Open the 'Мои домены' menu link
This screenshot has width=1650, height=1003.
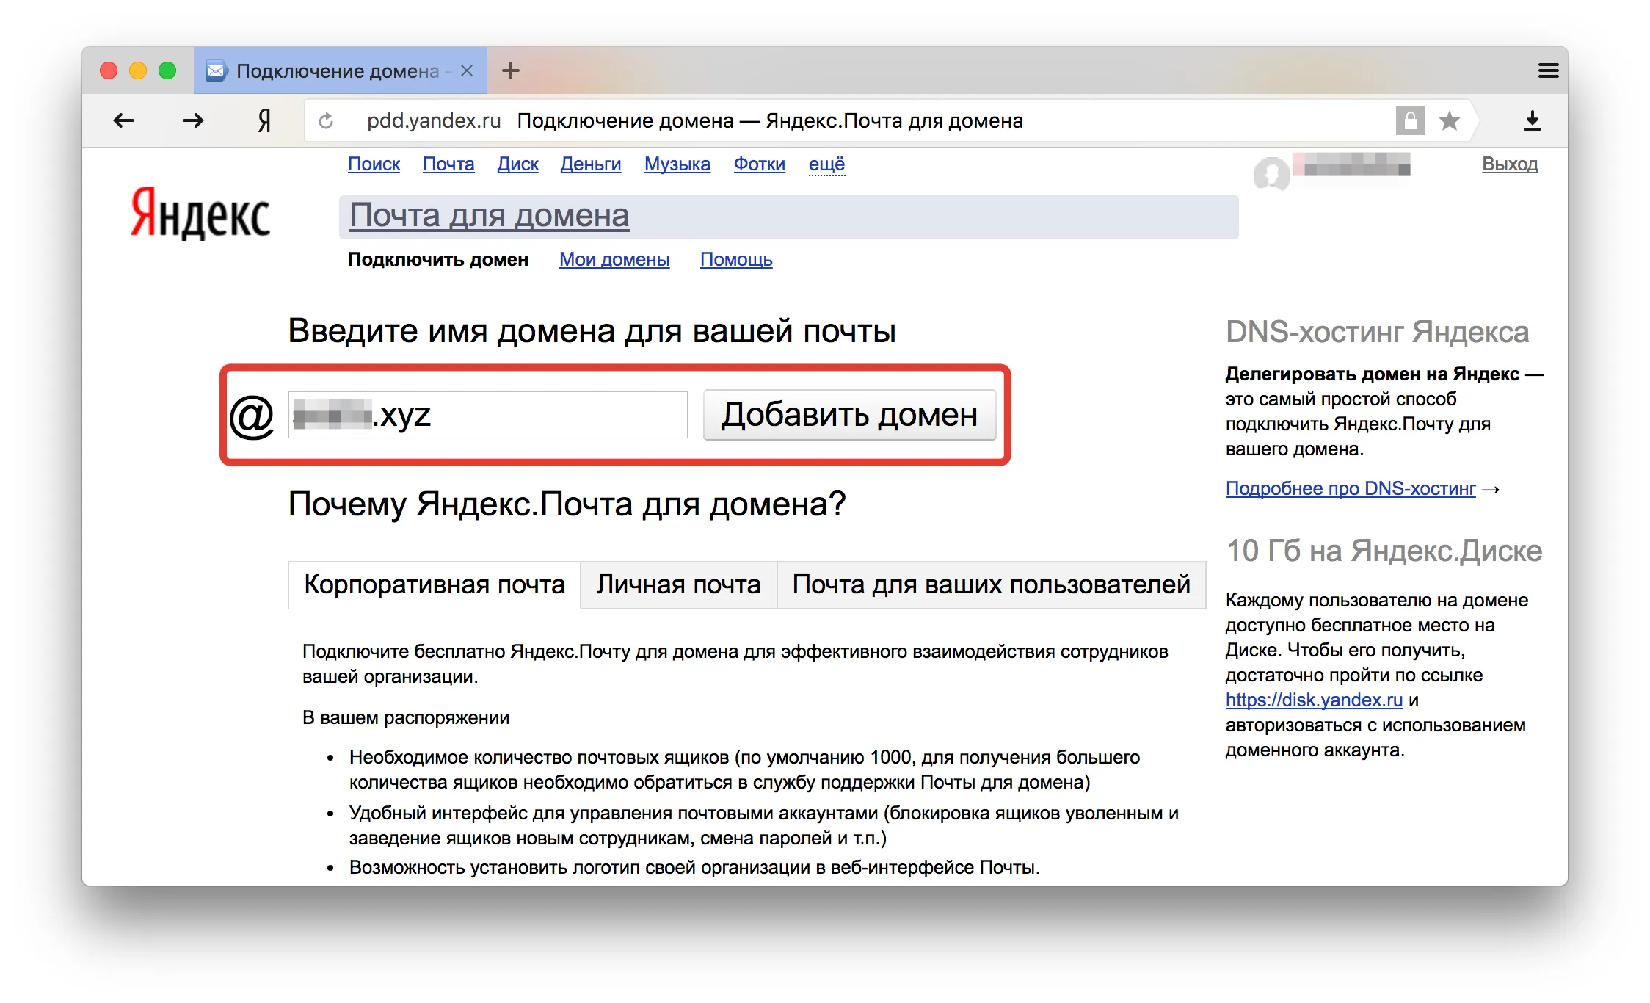coord(614,259)
